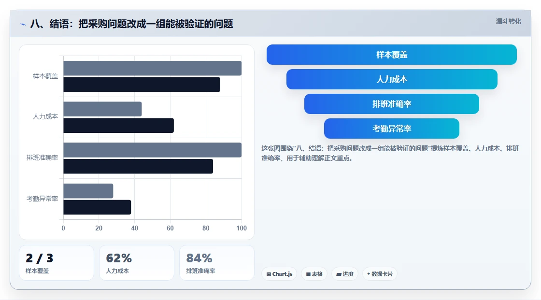This screenshot has width=541, height=300.
Task: Select the 考勤异常率 funnel stage
Action: click(392, 129)
